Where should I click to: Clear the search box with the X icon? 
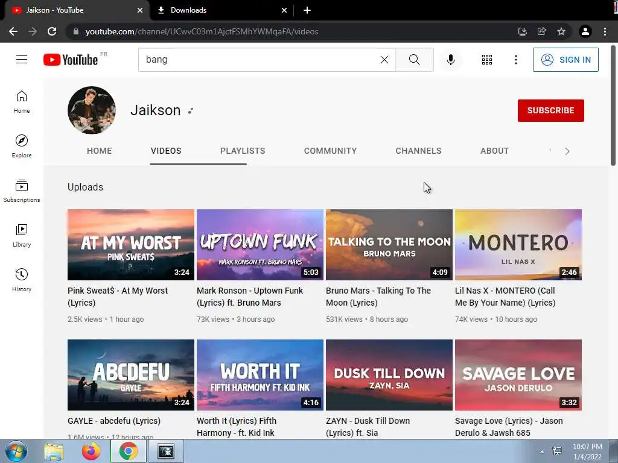click(384, 60)
